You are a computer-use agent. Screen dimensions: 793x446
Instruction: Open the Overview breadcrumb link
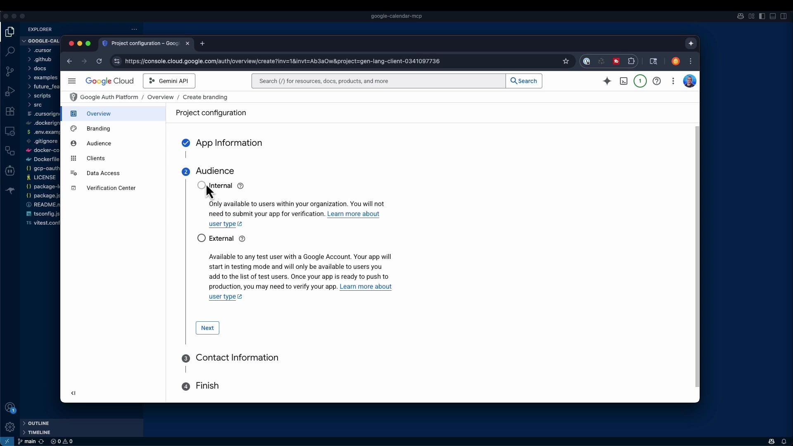tap(160, 97)
